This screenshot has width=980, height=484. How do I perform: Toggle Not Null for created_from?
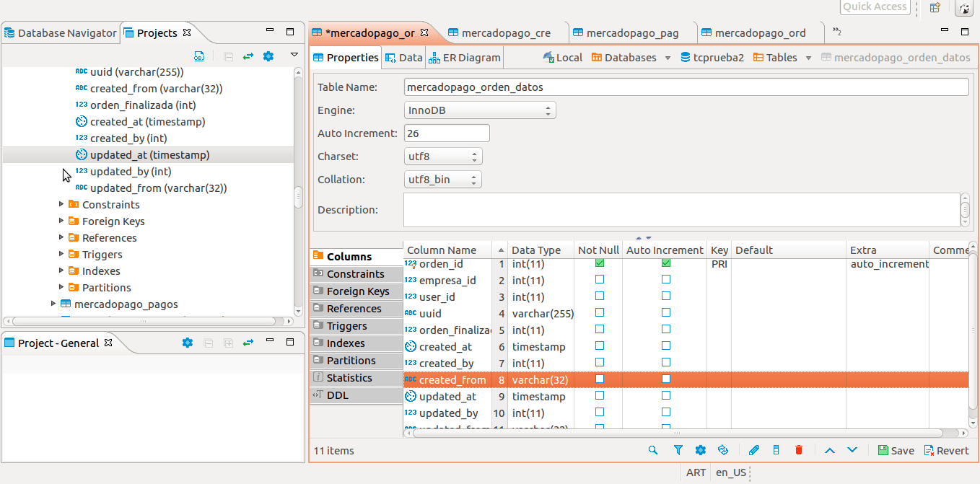point(599,379)
